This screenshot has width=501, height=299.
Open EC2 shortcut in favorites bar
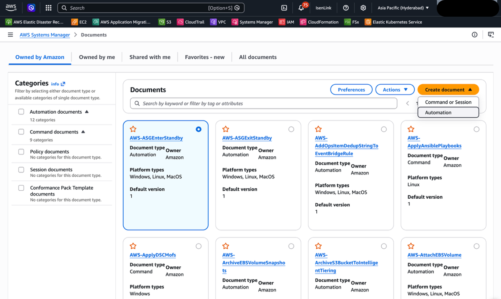coord(79,22)
